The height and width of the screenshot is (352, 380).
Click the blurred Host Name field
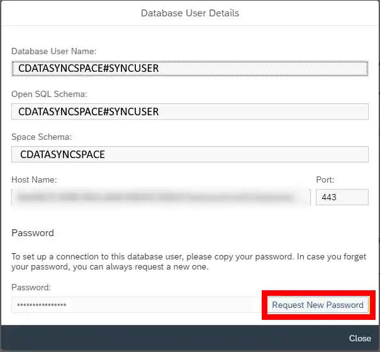161,197
